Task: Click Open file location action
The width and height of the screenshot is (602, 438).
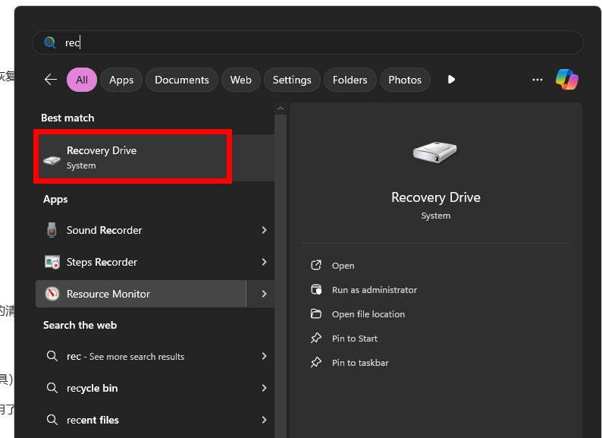Action: 368,314
